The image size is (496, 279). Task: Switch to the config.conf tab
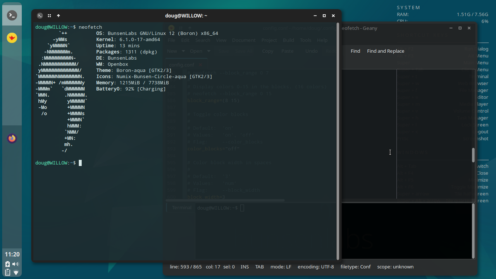pos(181,65)
